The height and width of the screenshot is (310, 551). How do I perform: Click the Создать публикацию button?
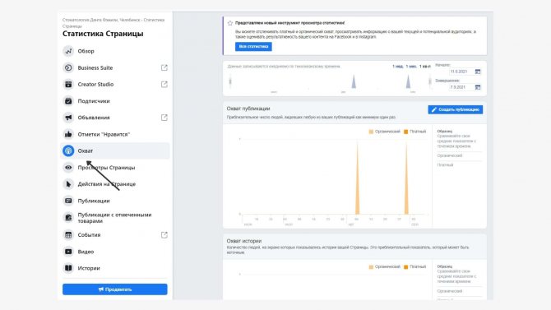pyautogui.click(x=455, y=109)
